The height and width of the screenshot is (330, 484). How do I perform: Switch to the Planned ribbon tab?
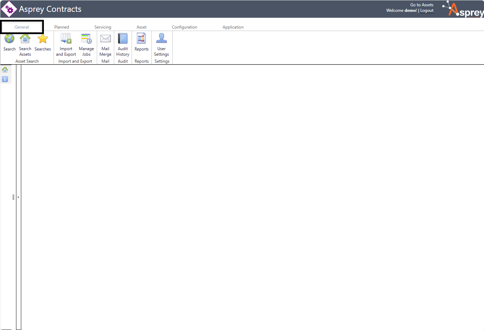click(62, 27)
